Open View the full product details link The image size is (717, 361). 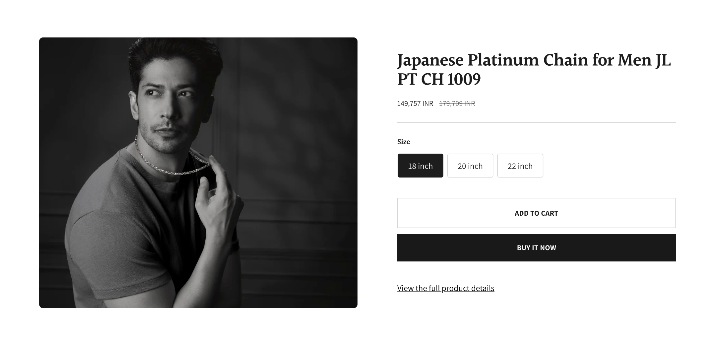[446, 288]
